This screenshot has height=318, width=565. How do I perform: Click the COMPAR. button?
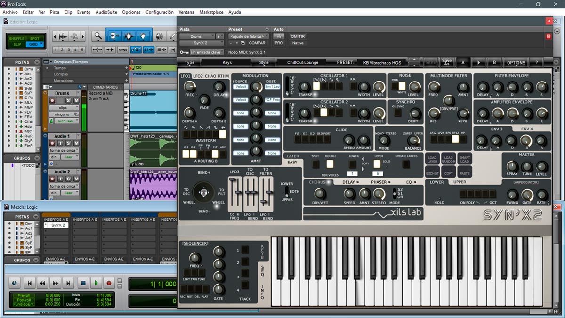257,43
